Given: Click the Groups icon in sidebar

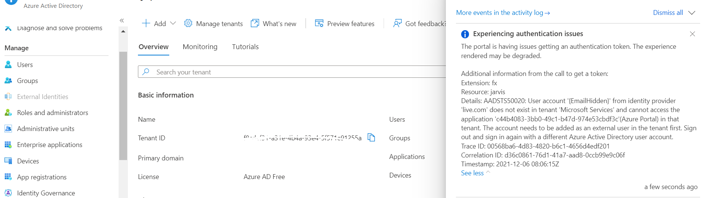Looking at the screenshot, I should tap(8, 80).
